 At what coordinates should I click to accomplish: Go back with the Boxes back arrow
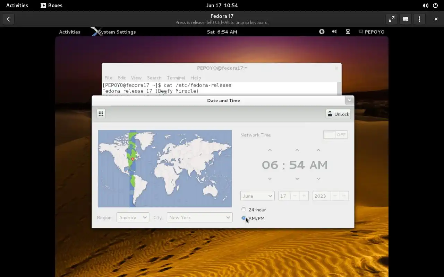(8, 19)
